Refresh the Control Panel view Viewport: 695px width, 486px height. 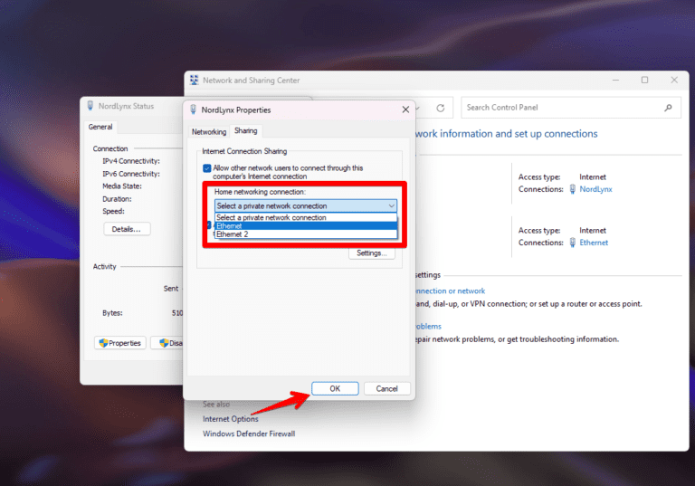440,108
